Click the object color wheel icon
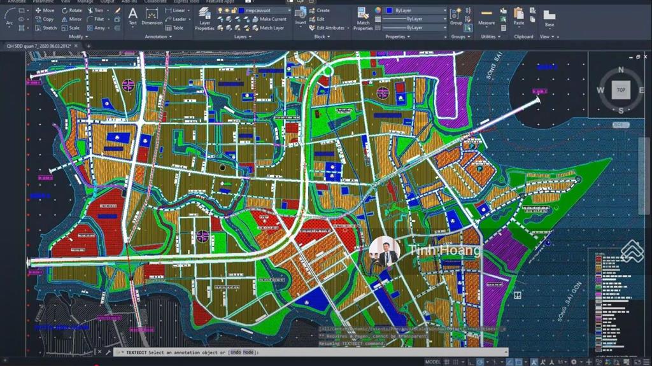The image size is (652, 366). pos(378,10)
